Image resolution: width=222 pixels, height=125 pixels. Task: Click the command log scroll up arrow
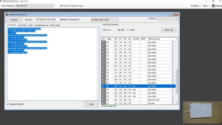tap(97, 29)
